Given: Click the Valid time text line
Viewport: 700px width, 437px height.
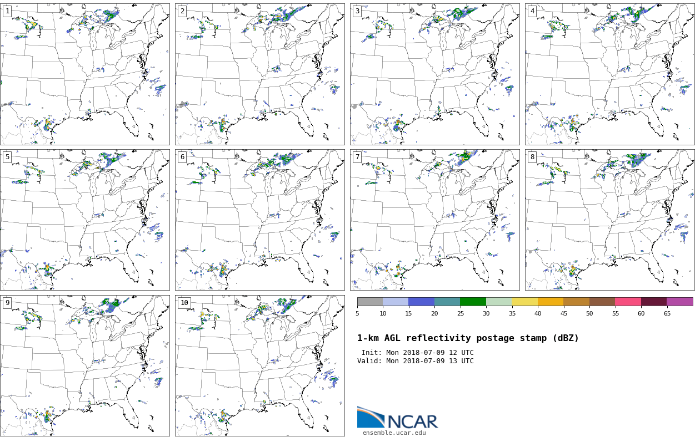Looking at the screenshot, I should point(416,361).
